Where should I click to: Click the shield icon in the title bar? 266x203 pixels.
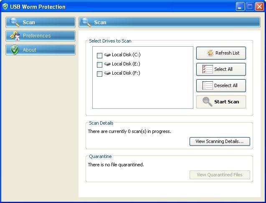(x=5, y=7)
